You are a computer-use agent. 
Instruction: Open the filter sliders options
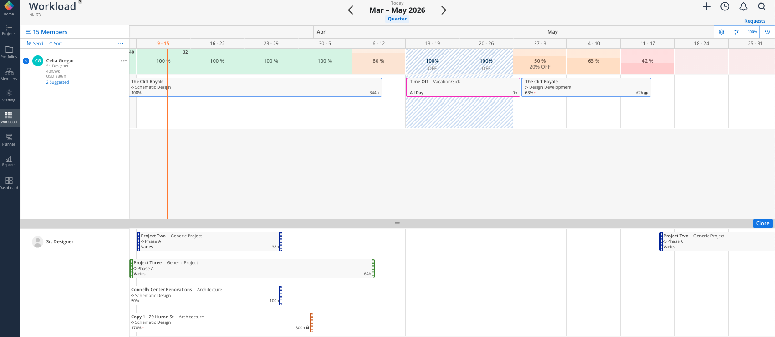tap(737, 32)
